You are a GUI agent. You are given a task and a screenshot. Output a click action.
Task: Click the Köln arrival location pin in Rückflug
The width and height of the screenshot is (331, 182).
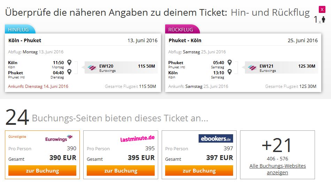tap(230, 72)
